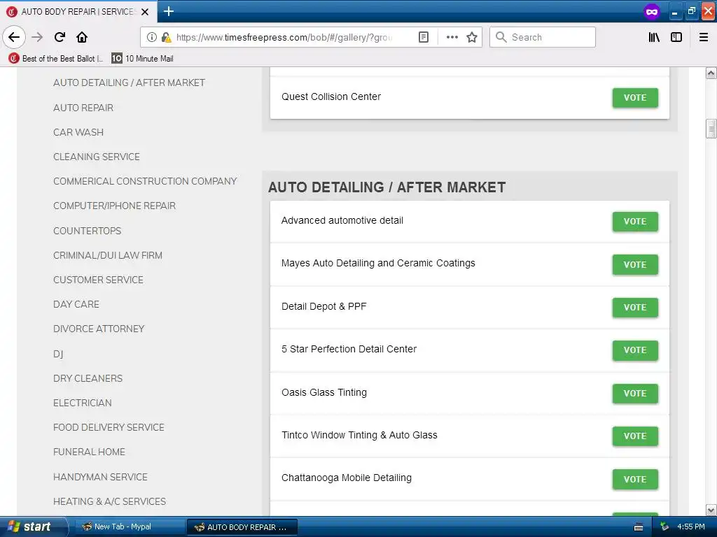The image size is (717, 537).
Task: Click Advanced automotive detail entry text
Action: point(342,220)
